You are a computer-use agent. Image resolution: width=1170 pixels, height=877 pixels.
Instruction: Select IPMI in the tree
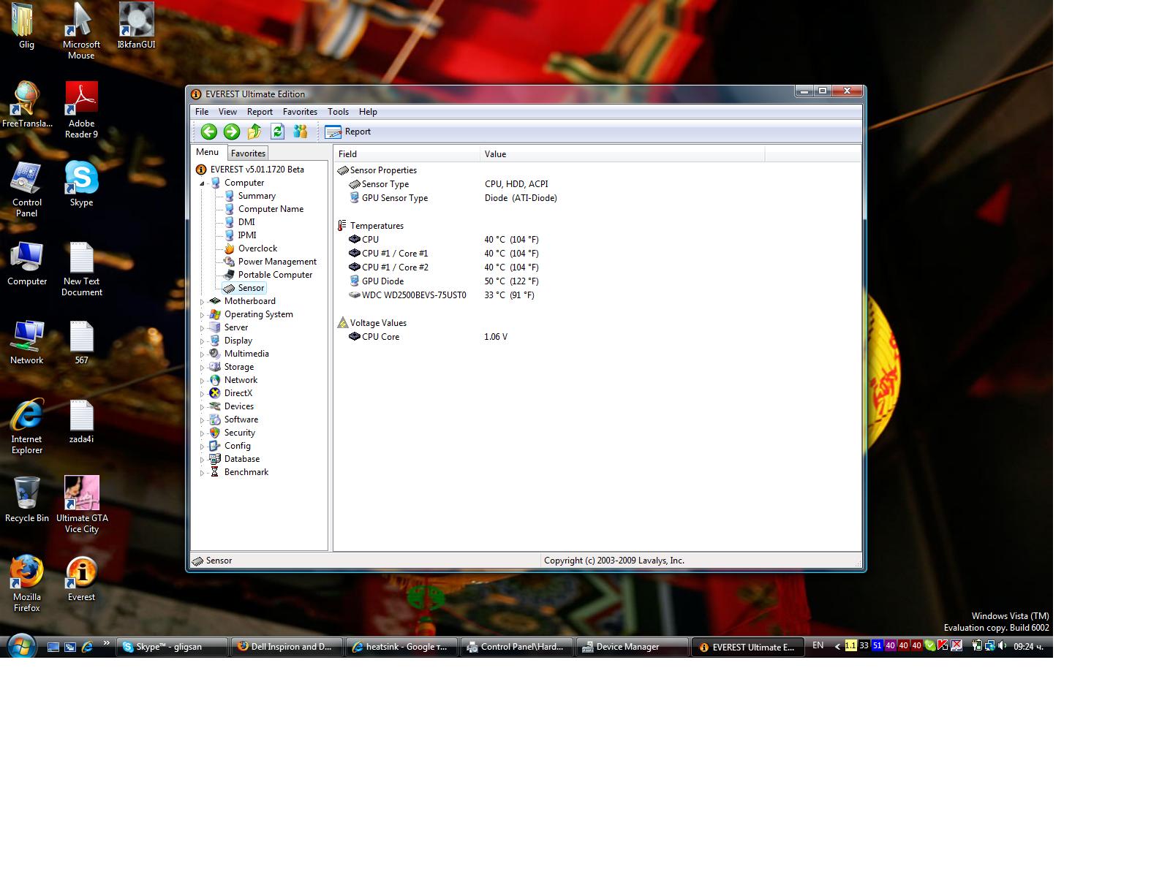click(247, 235)
